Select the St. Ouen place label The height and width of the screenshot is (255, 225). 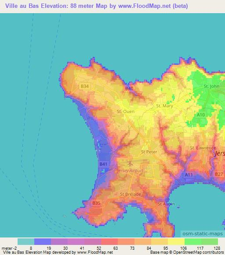(x=126, y=112)
